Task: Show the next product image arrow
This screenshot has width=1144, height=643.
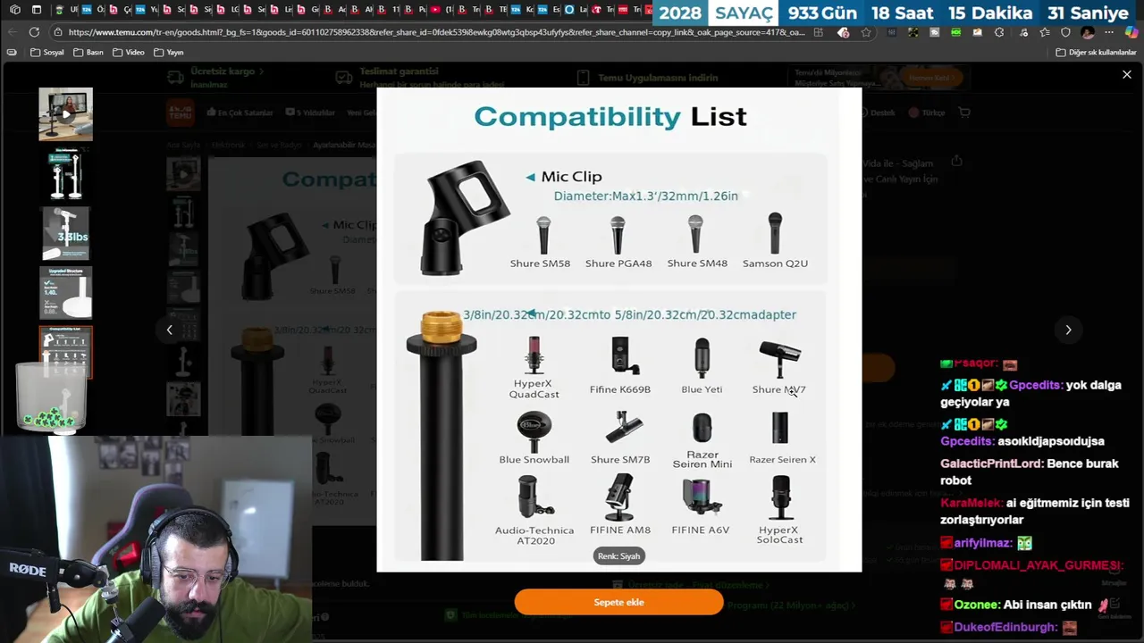Action: click(x=1068, y=330)
